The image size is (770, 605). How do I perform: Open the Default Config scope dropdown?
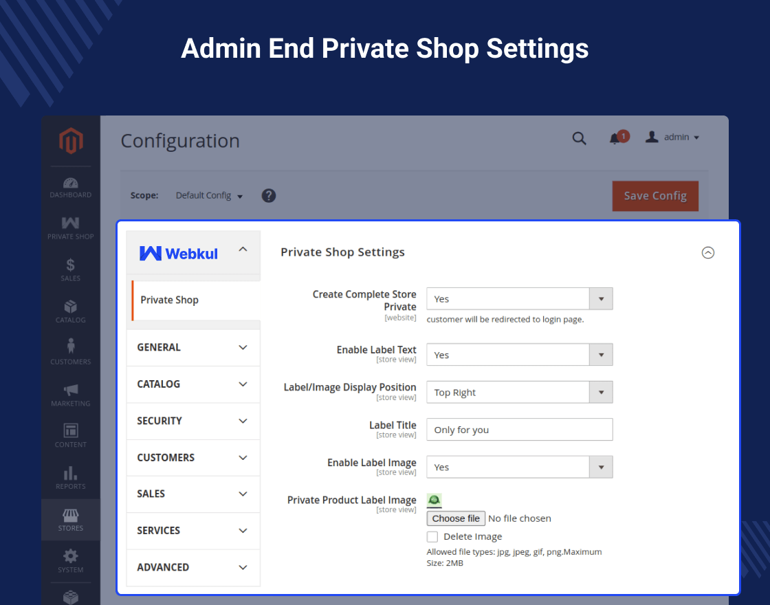pyautogui.click(x=209, y=195)
